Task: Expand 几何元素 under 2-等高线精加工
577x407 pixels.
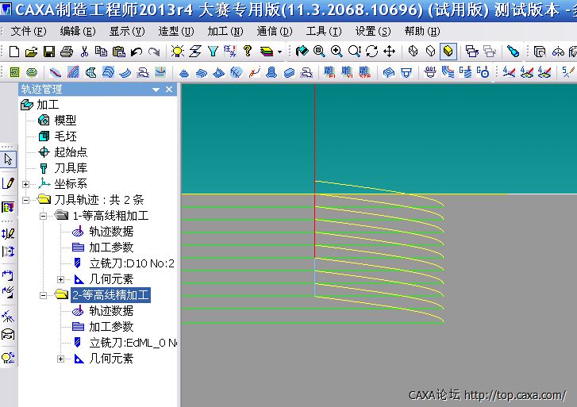Action: [61, 359]
